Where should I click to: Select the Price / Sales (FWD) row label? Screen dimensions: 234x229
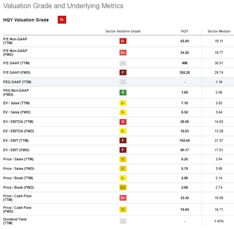click(19, 168)
